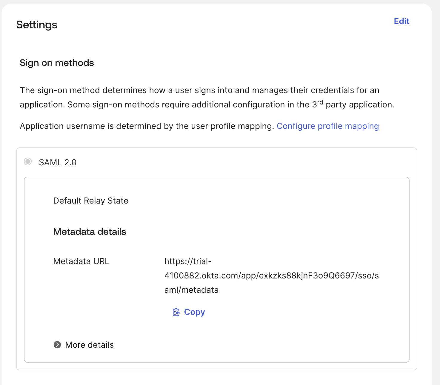Image resolution: width=440 pixels, height=385 pixels.
Task: Select the SAML 2.0 radio button
Action: tap(28, 162)
